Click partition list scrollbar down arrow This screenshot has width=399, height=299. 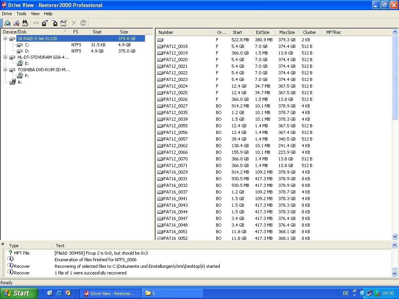pos(395,236)
